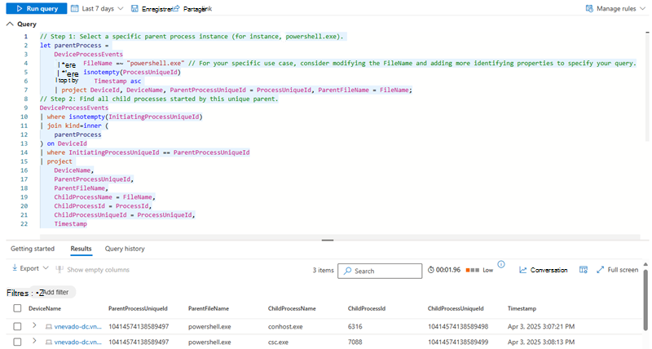
Task: Open the Manage rules dropdown
Action: point(615,8)
